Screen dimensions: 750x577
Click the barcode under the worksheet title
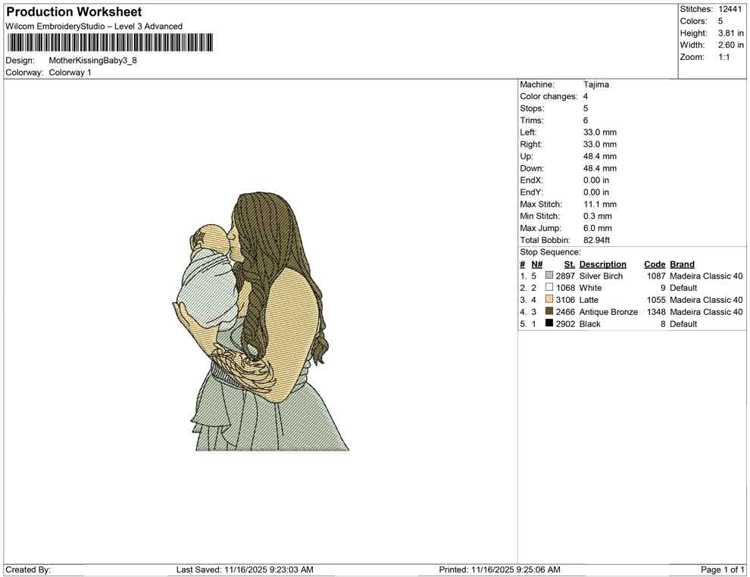(x=110, y=43)
